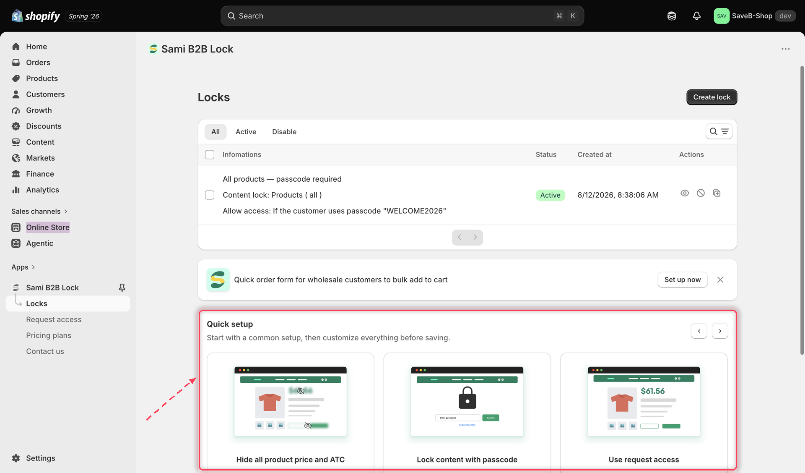Open the app more-options ellipsis menu
This screenshot has width=805, height=473.
[x=785, y=49]
